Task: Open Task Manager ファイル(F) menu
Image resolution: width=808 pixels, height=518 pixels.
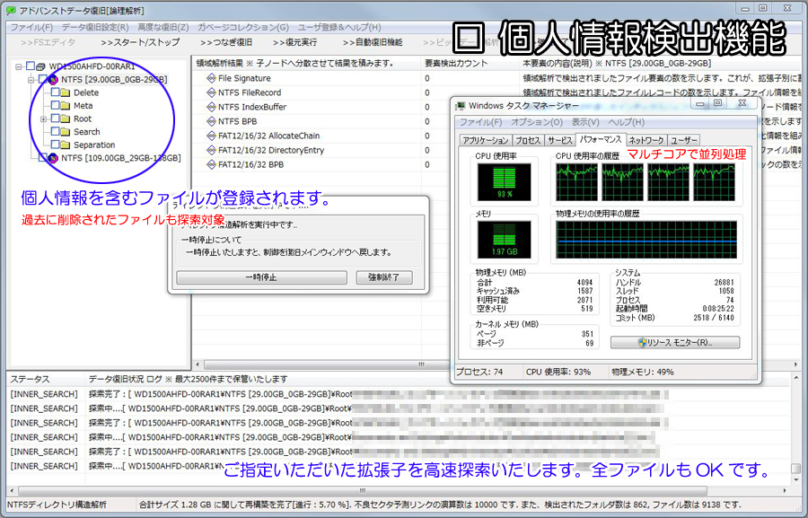Action: click(x=481, y=122)
